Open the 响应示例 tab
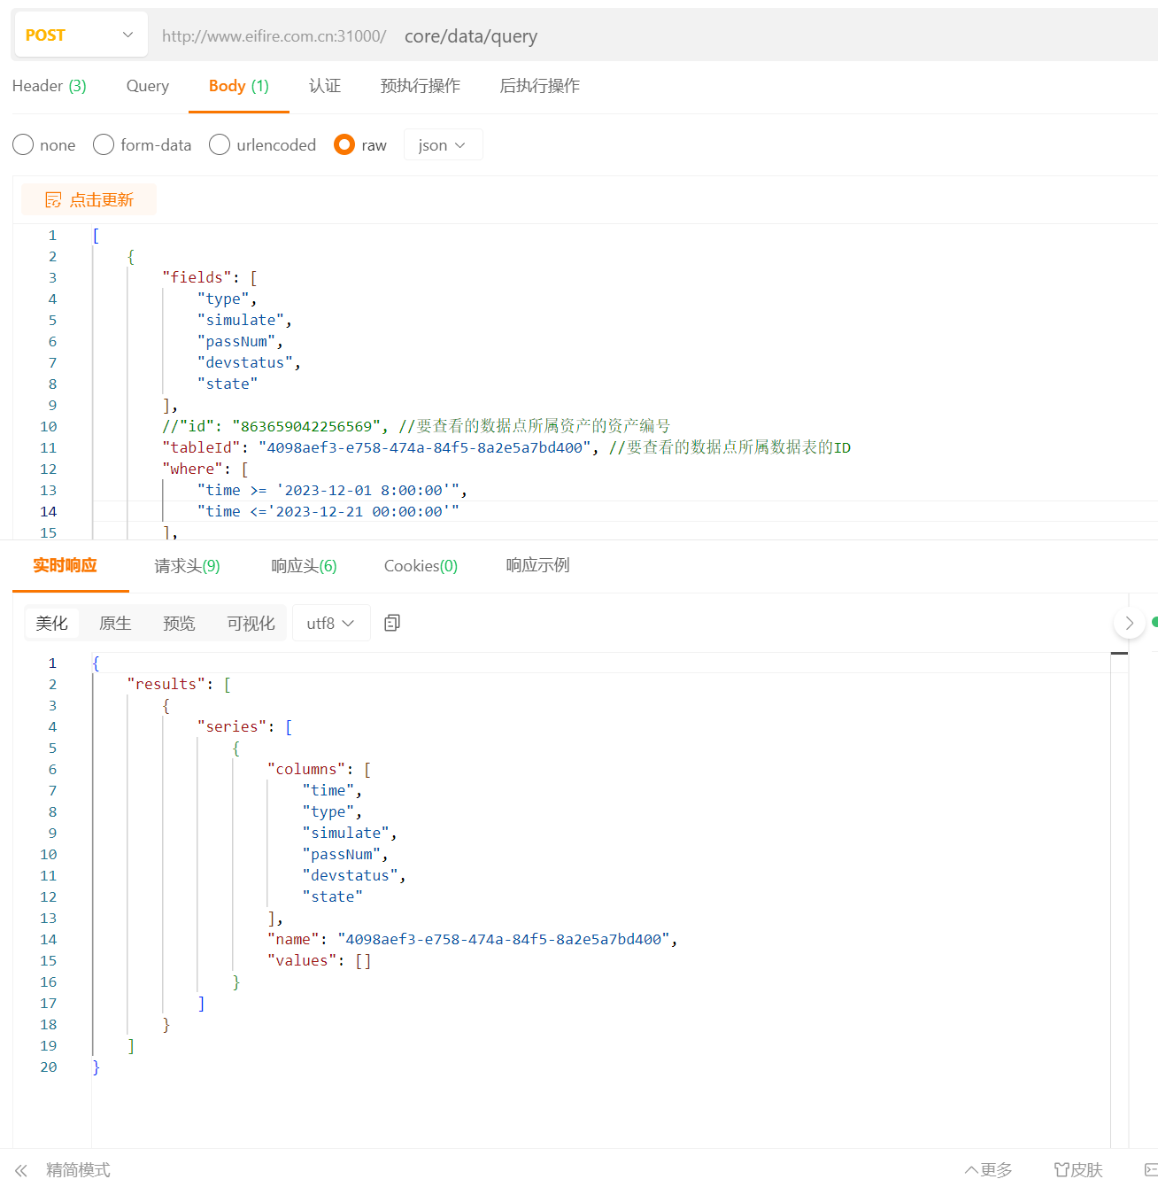The image size is (1158, 1187). [x=537, y=566]
